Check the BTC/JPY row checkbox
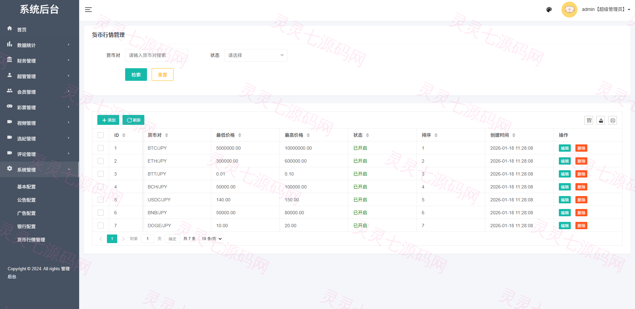635x309 pixels. point(101,148)
